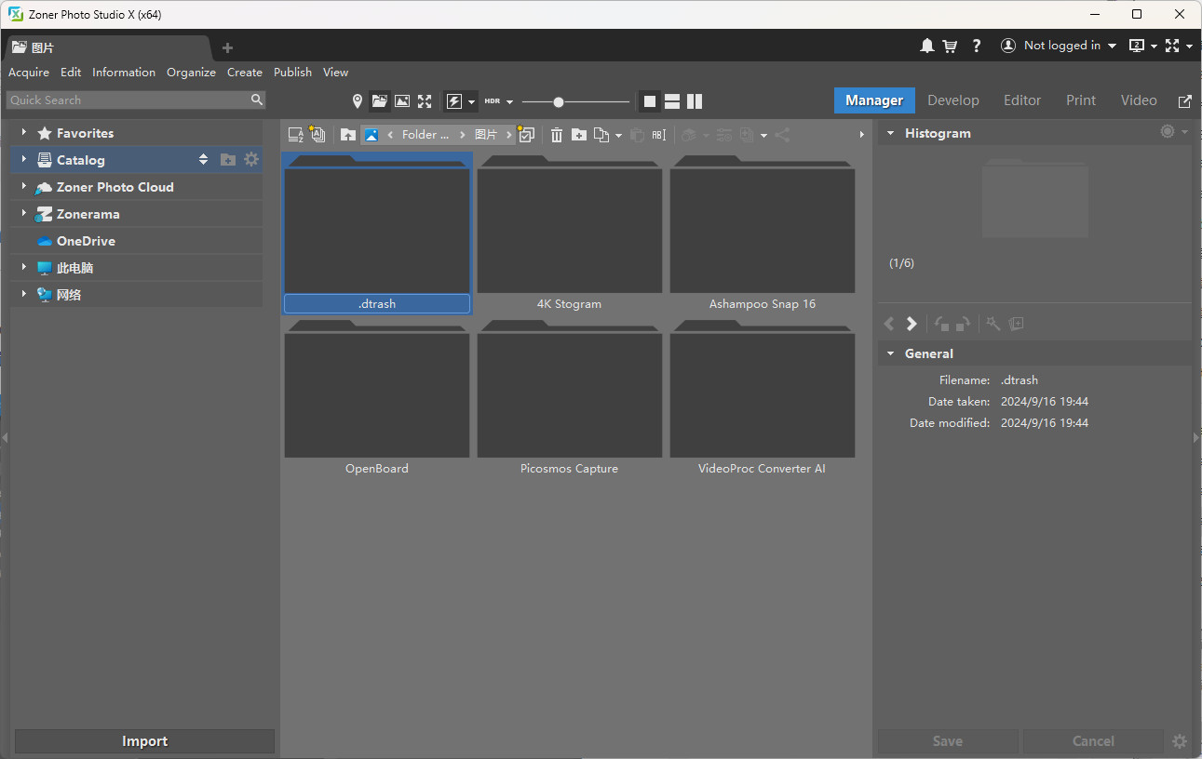Open Catalog settings gear icon
The width and height of the screenshot is (1202, 759).
pyautogui.click(x=251, y=160)
